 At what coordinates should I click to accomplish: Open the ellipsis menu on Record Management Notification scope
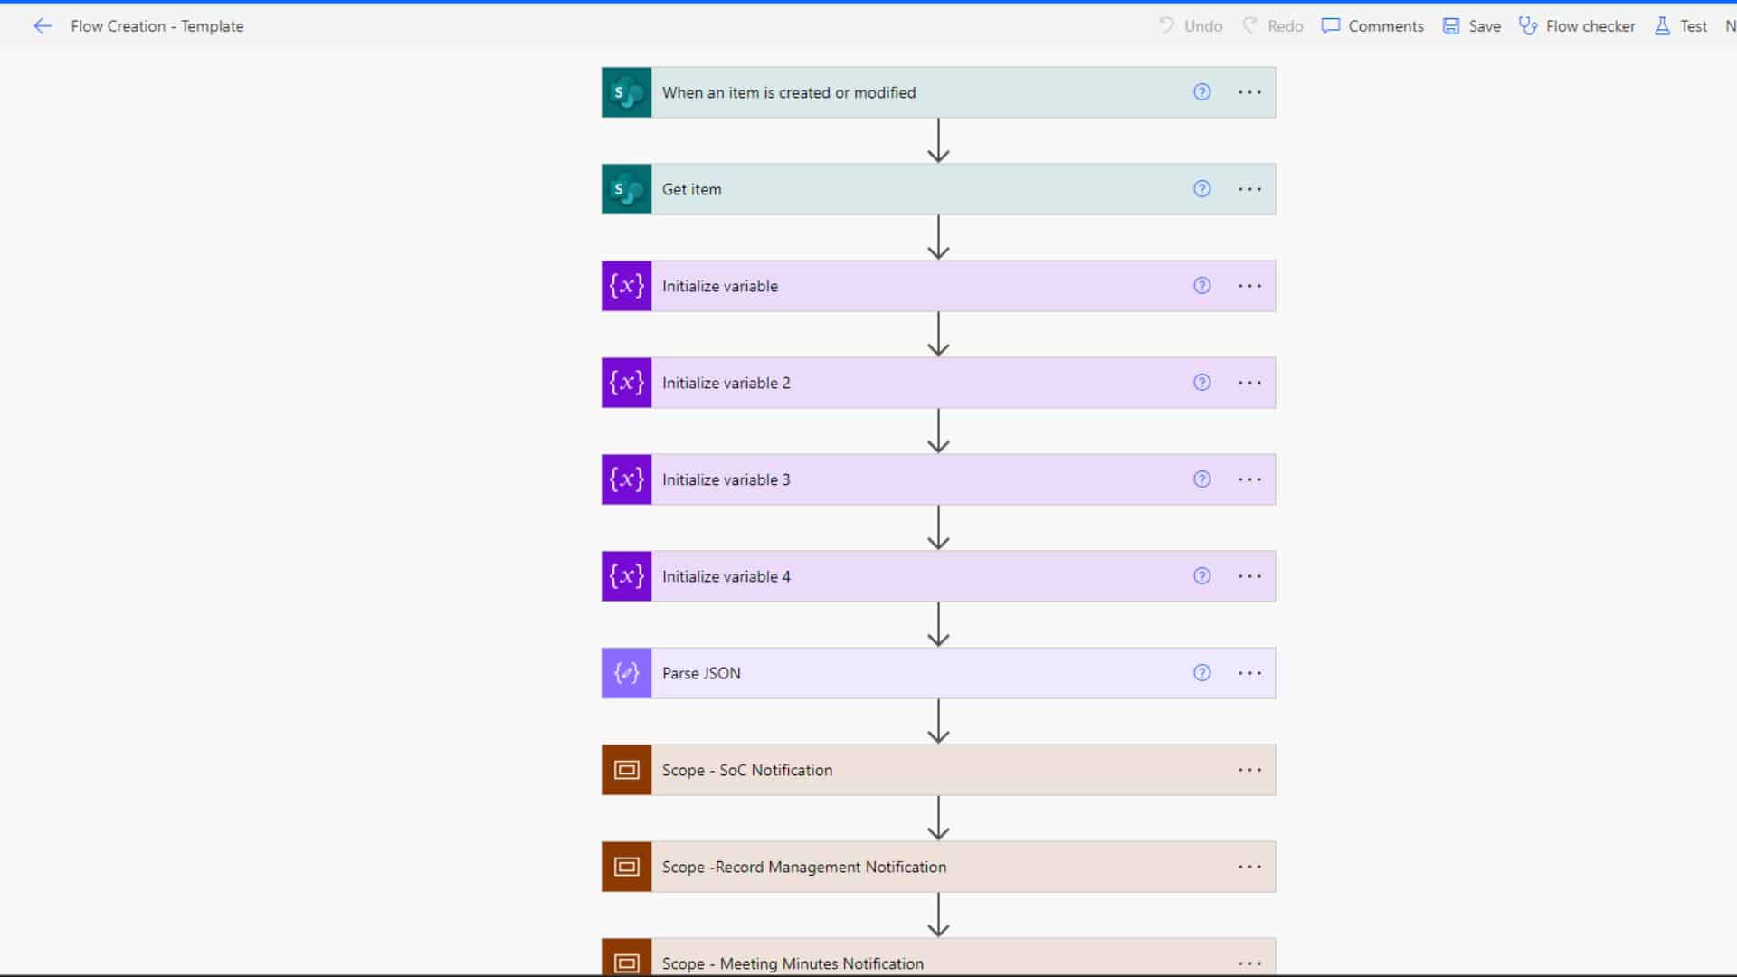[x=1249, y=867]
